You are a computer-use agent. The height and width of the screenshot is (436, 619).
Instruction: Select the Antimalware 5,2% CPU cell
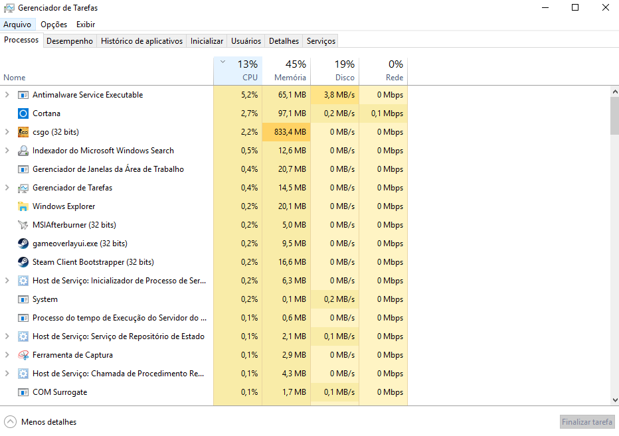238,95
